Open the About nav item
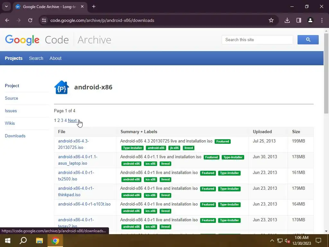 point(55,58)
